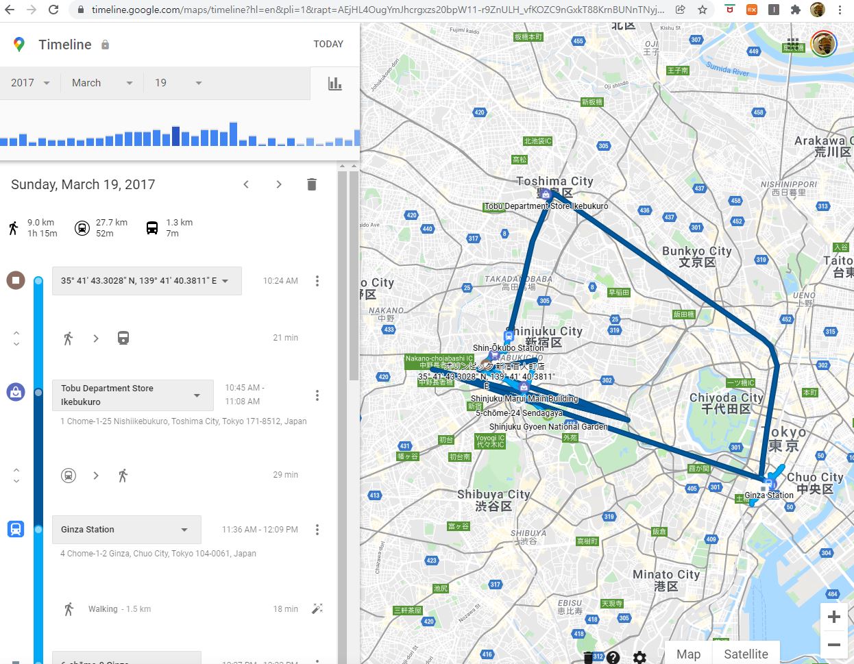854x664 pixels.
Task: Go back in browser history
Action: [10, 10]
